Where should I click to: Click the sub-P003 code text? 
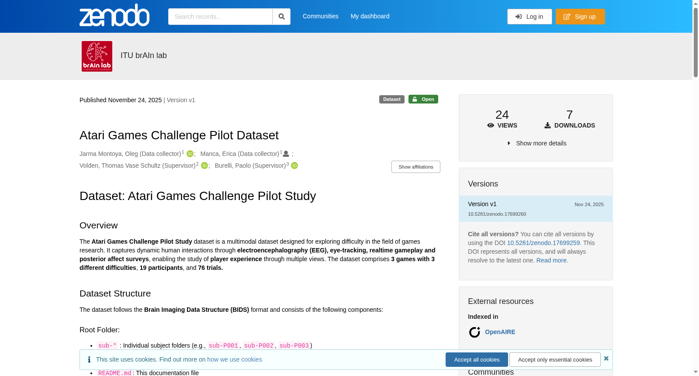(294, 345)
